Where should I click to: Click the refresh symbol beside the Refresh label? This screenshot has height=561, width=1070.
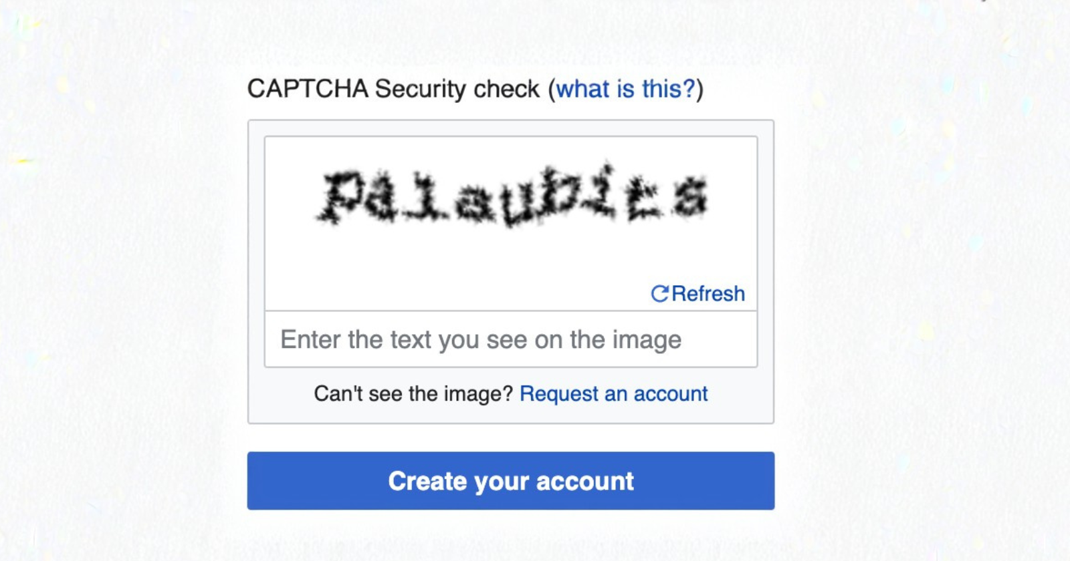659,293
